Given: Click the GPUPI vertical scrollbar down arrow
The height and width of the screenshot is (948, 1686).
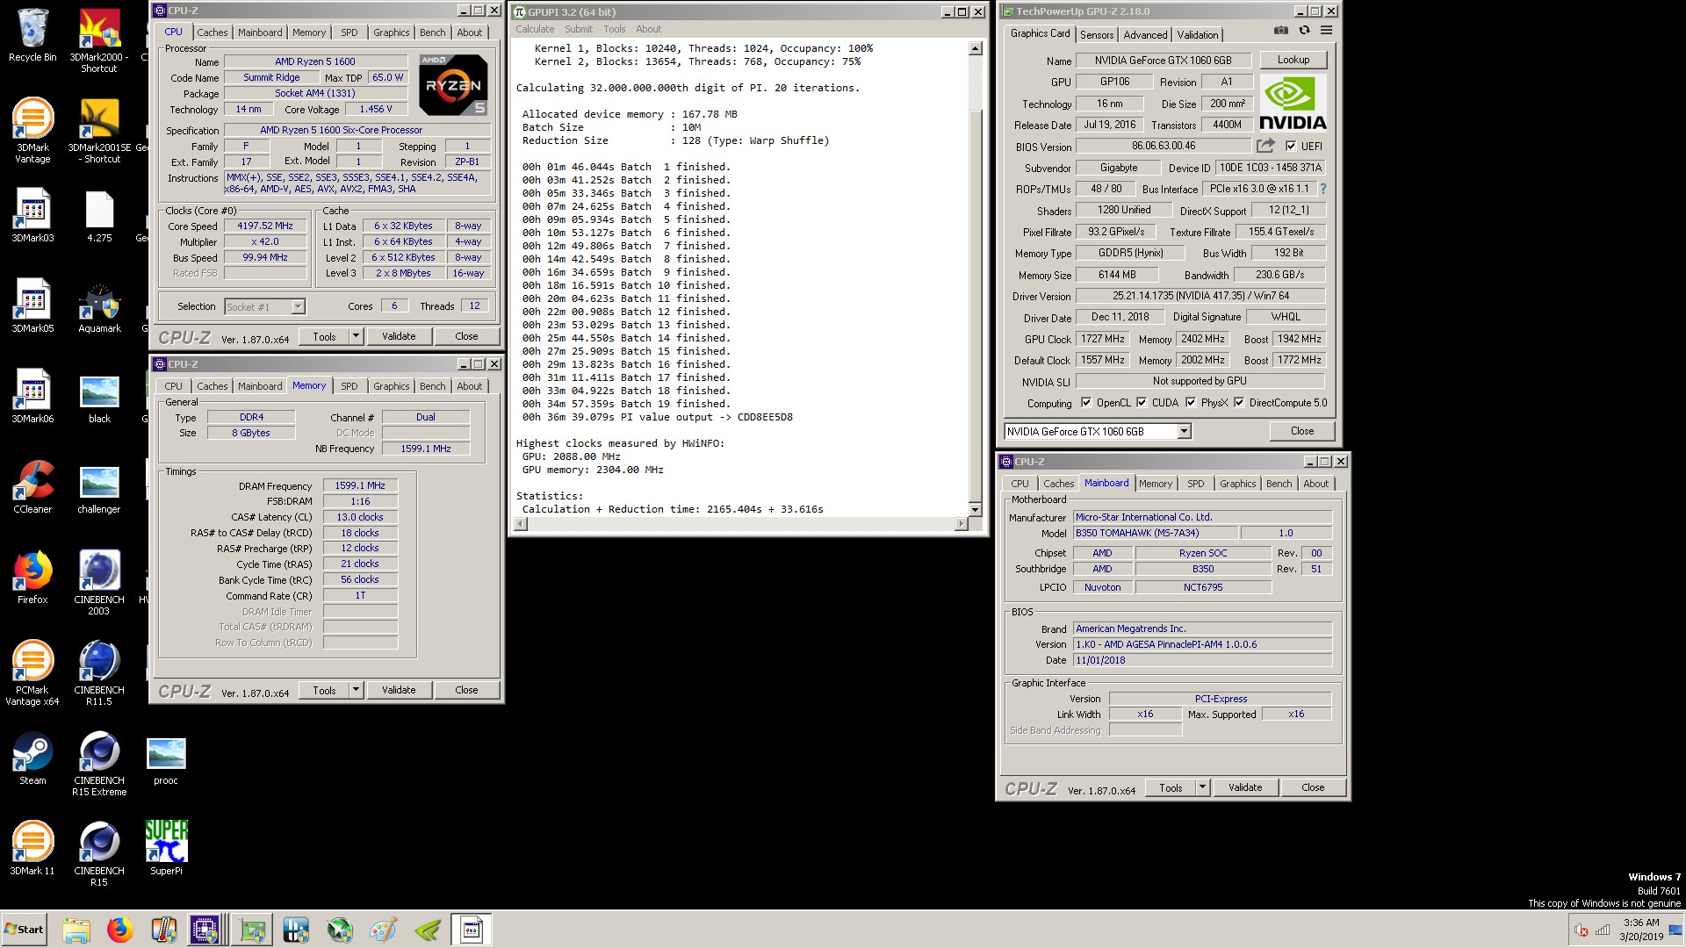Looking at the screenshot, I should pyautogui.click(x=975, y=509).
